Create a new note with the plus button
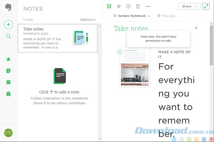This screenshot has height=142, width=214. coord(8,24)
